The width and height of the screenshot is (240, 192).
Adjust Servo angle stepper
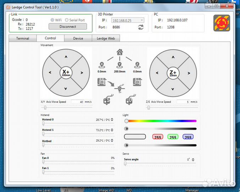193,160
